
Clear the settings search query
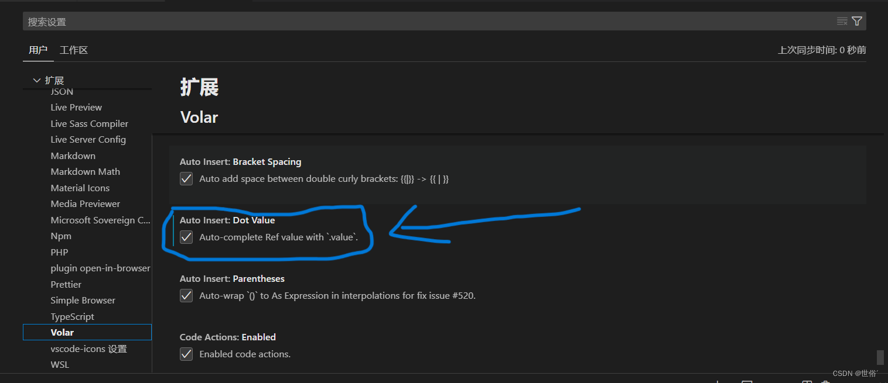click(x=842, y=21)
